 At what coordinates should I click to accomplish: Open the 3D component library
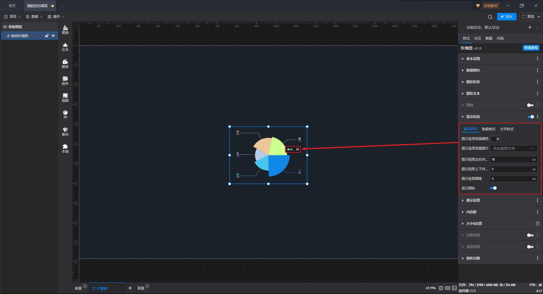pos(65,114)
